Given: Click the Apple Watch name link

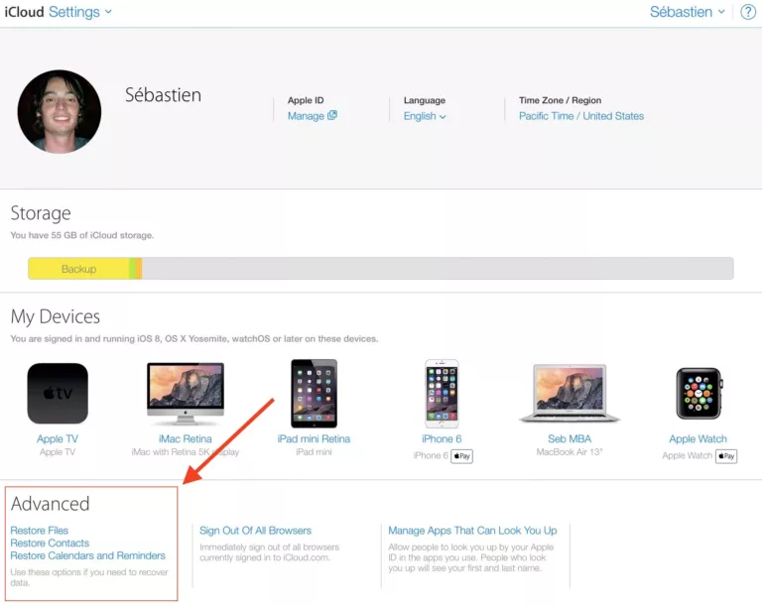Looking at the screenshot, I should point(698,438).
